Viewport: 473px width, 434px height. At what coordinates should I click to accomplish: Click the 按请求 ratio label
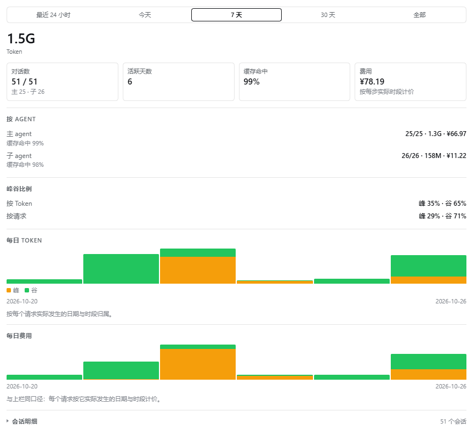[x=16, y=216]
